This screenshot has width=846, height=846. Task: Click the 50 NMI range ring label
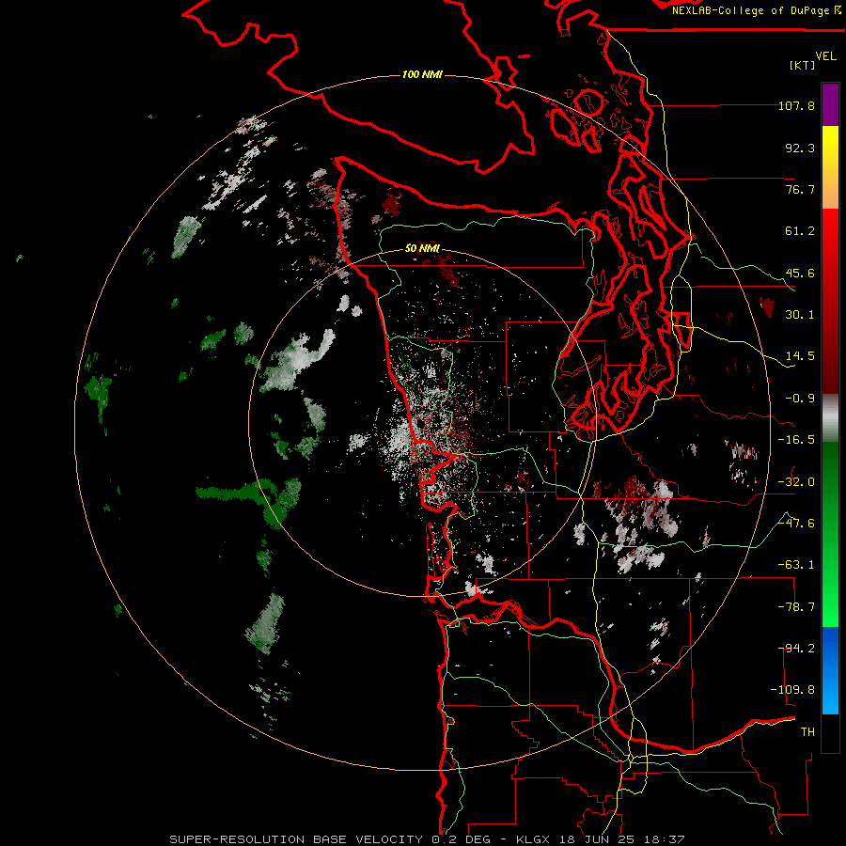422,248
